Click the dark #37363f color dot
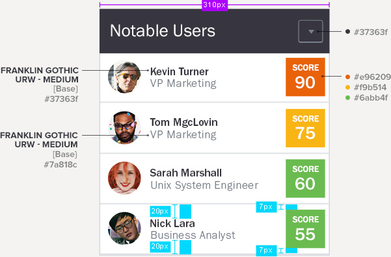Image resolution: width=391 pixels, height=257 pixels. click(347, 32)
